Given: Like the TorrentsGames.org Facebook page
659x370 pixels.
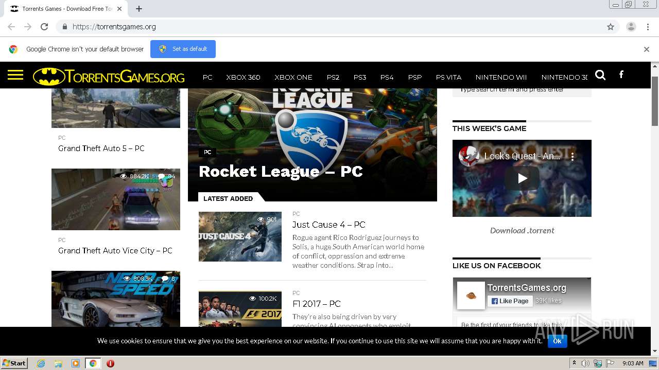Looking at the screenshot, I should tap(510, 301).
